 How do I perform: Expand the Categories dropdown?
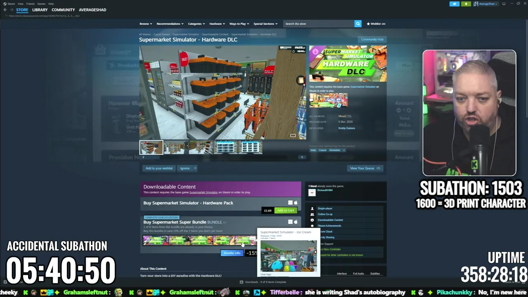click(x=196, y=24)
